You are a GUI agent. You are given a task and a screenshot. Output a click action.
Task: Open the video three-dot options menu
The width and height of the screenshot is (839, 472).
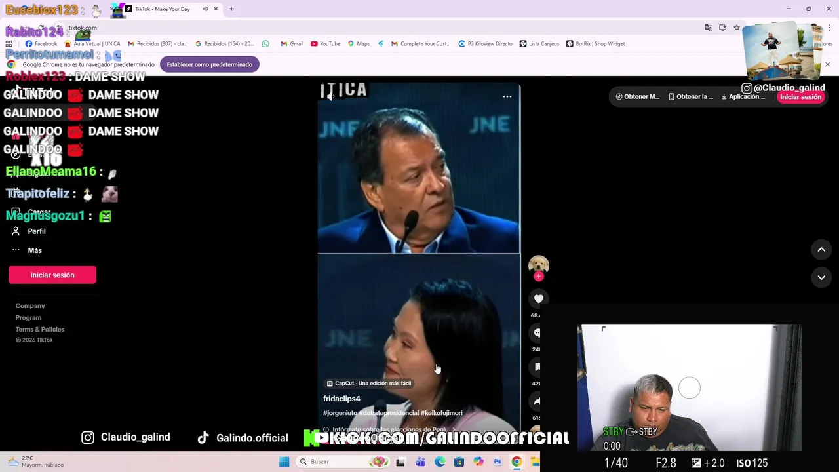[507, 96]
